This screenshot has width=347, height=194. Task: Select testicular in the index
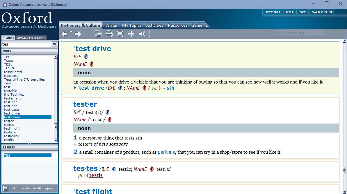(x=12, y=136)
